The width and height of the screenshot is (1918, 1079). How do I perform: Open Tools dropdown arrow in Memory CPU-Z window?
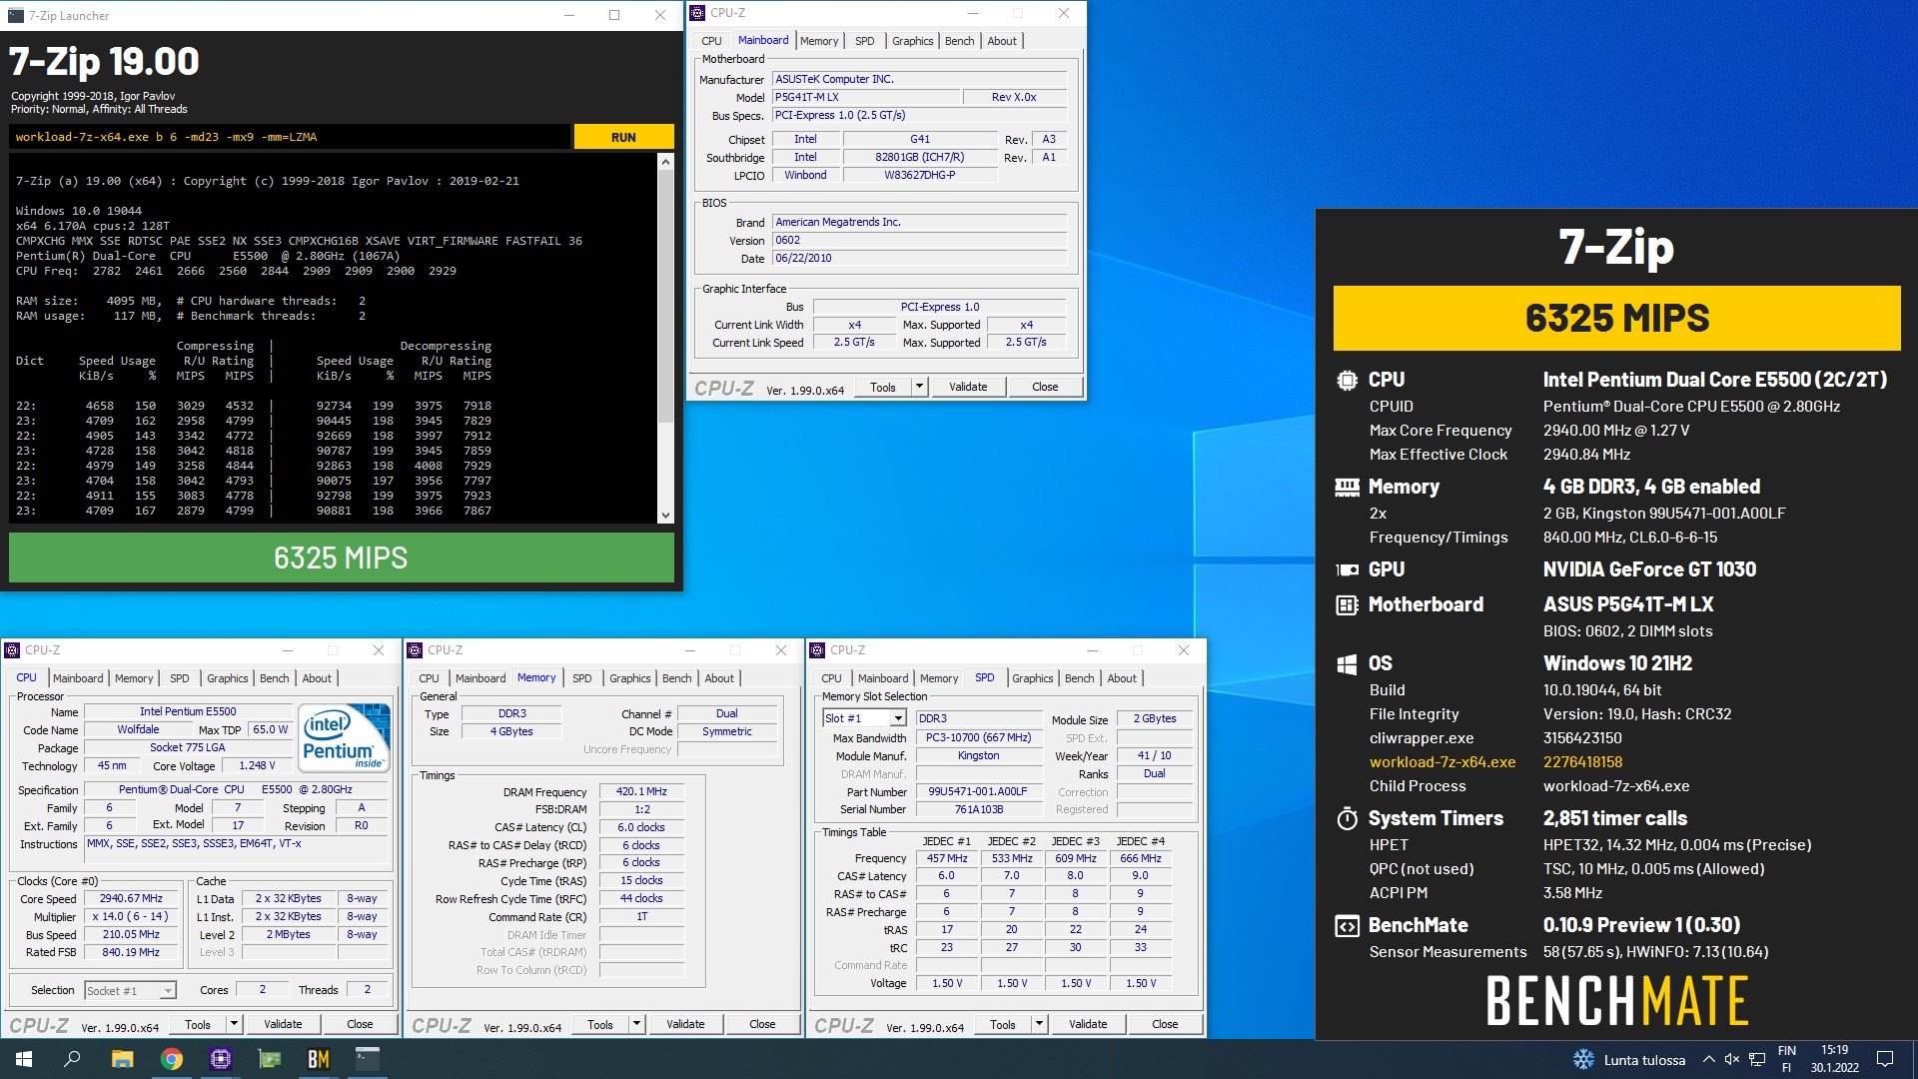tap(636, 1024)
